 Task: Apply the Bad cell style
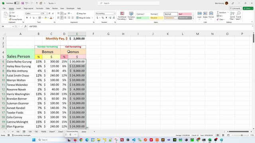pyautogui.click(x=185, y=14)
